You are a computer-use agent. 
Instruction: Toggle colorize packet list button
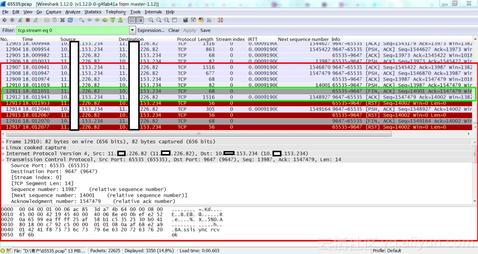[132, 20]
